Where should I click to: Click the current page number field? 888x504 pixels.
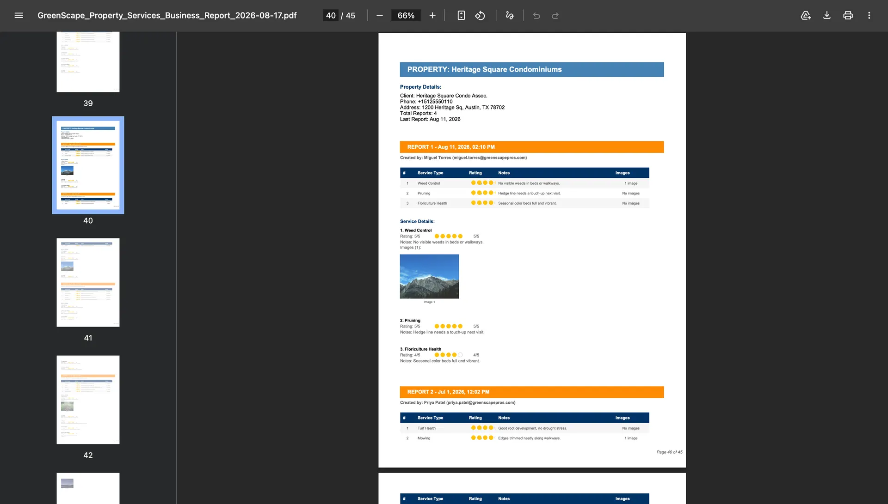point(331,15)
